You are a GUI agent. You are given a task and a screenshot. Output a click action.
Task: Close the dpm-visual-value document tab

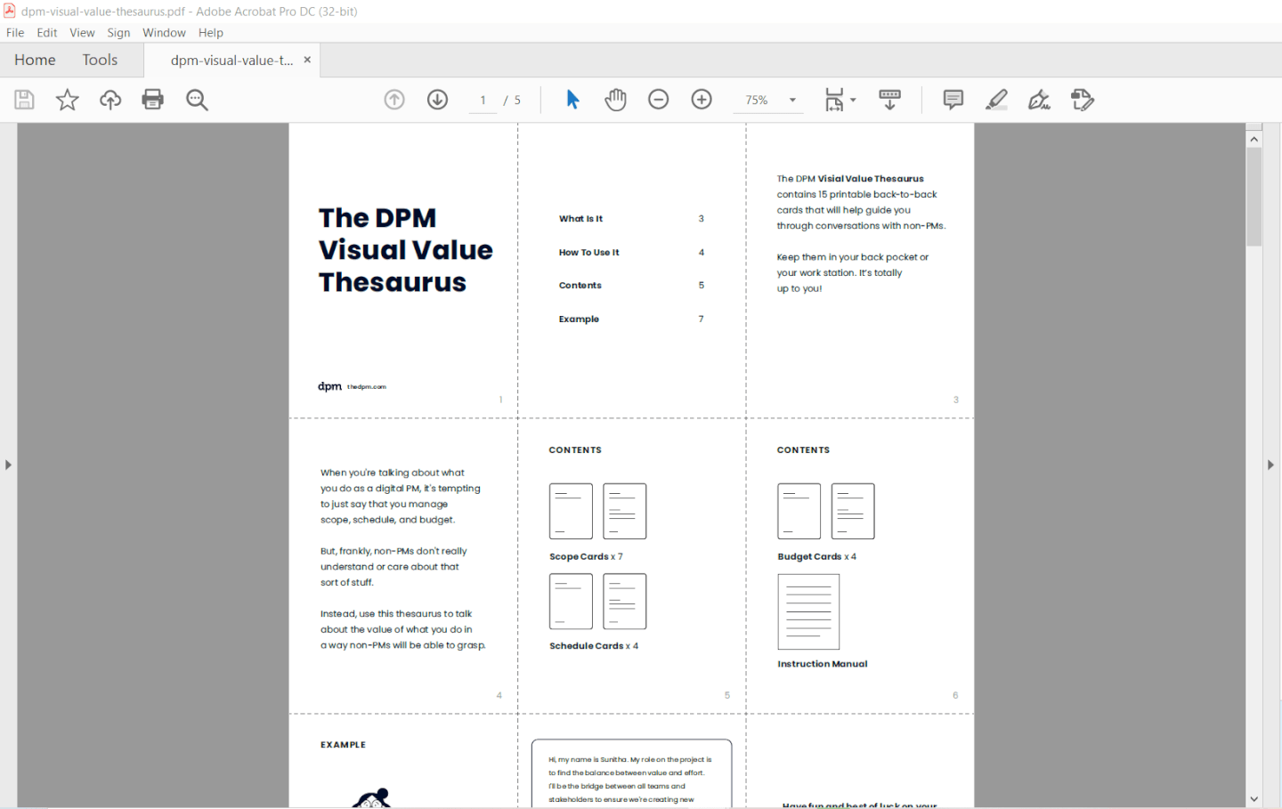(307, 60)
